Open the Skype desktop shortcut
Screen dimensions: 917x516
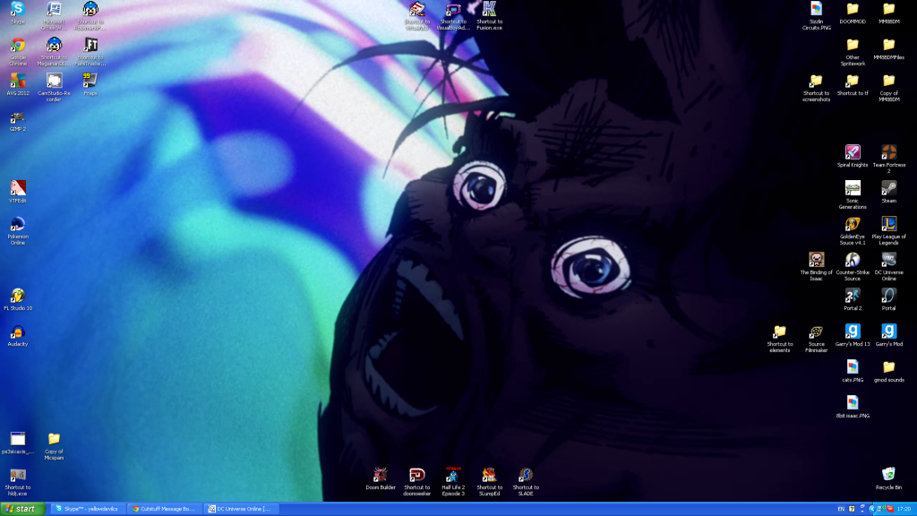click(17, 10)
